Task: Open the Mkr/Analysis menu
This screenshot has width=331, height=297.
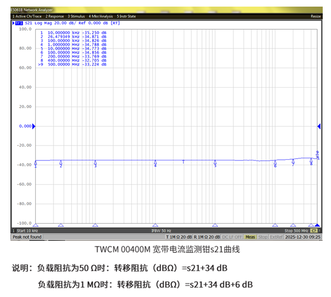Action: pyautogui.click(x=101, y=17)
